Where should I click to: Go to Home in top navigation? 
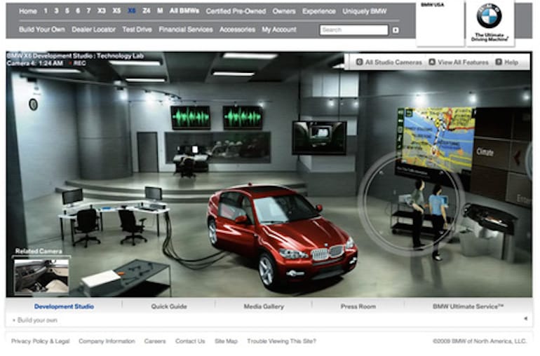click(x=28, y=11)
